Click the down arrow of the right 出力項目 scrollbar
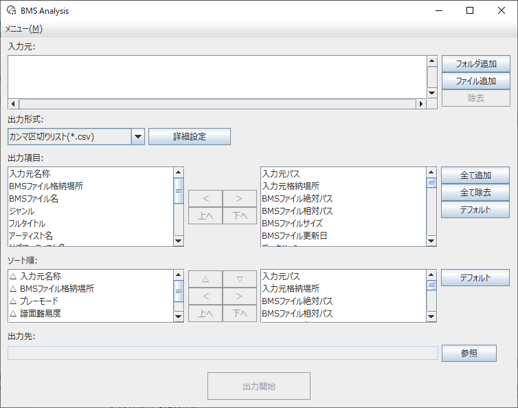This screenshot has width=518, height=408. [x=431, y=241]
